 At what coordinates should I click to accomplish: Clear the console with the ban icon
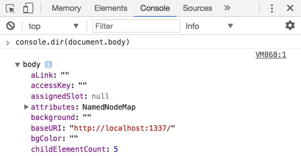(11, 26)
